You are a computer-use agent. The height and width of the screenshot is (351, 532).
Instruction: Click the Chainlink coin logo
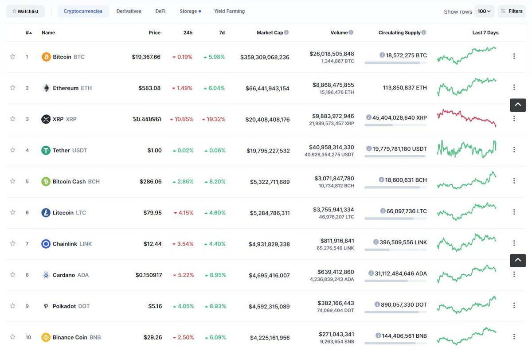46,243
